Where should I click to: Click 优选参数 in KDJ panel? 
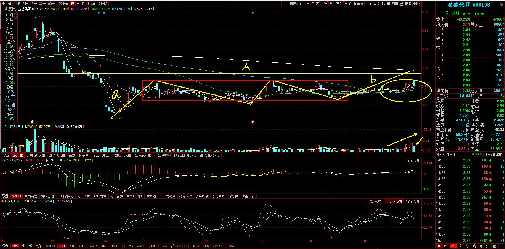pos(375,202)
